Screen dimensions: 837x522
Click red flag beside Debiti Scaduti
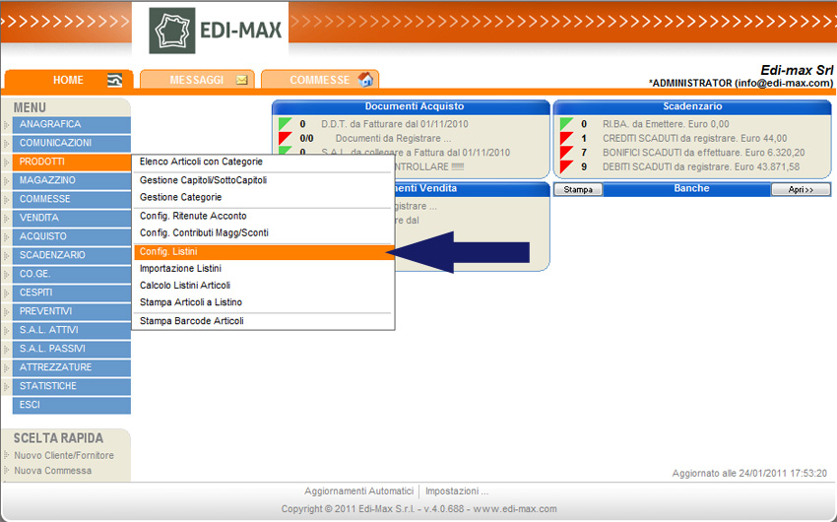[566, 167]
